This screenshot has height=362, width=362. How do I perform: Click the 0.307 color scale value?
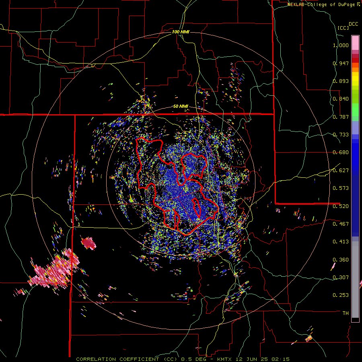coord(341,278)
